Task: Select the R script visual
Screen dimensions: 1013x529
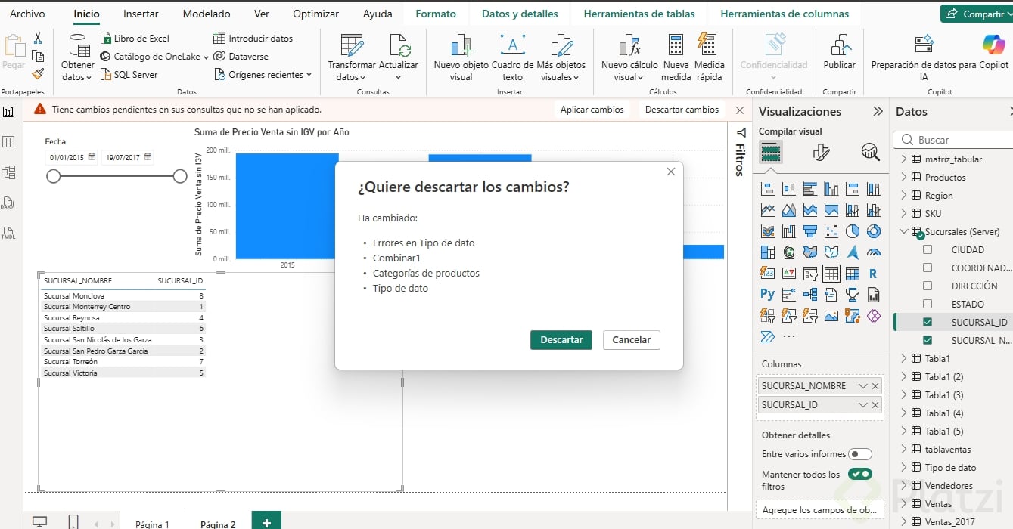Action: pos(874,274)
